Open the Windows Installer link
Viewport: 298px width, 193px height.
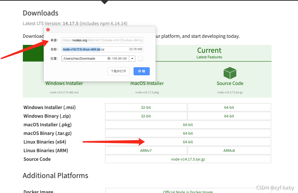point(64,83)
